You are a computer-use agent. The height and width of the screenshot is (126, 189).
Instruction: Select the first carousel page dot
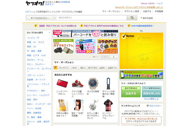pos(94,57)
